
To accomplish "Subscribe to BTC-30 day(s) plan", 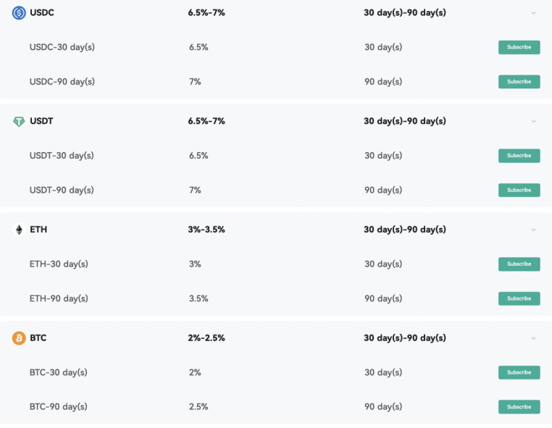I will [519, 372].
